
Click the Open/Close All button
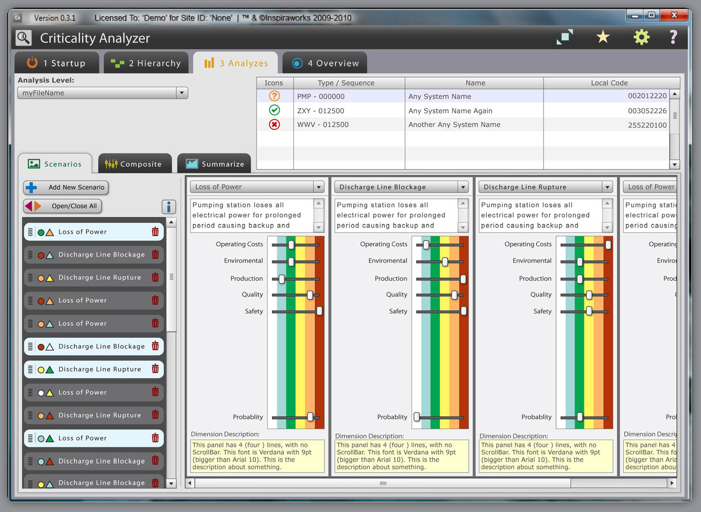(62, 206)
